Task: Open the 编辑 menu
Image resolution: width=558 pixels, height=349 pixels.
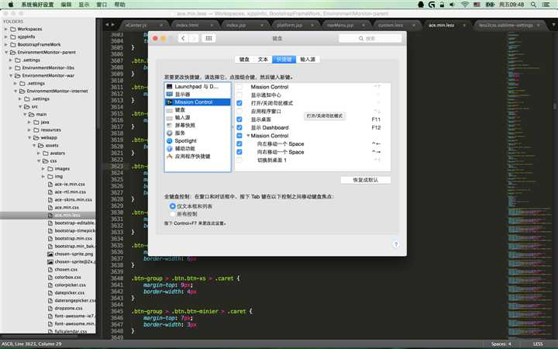Action: [x=66, y=5]
